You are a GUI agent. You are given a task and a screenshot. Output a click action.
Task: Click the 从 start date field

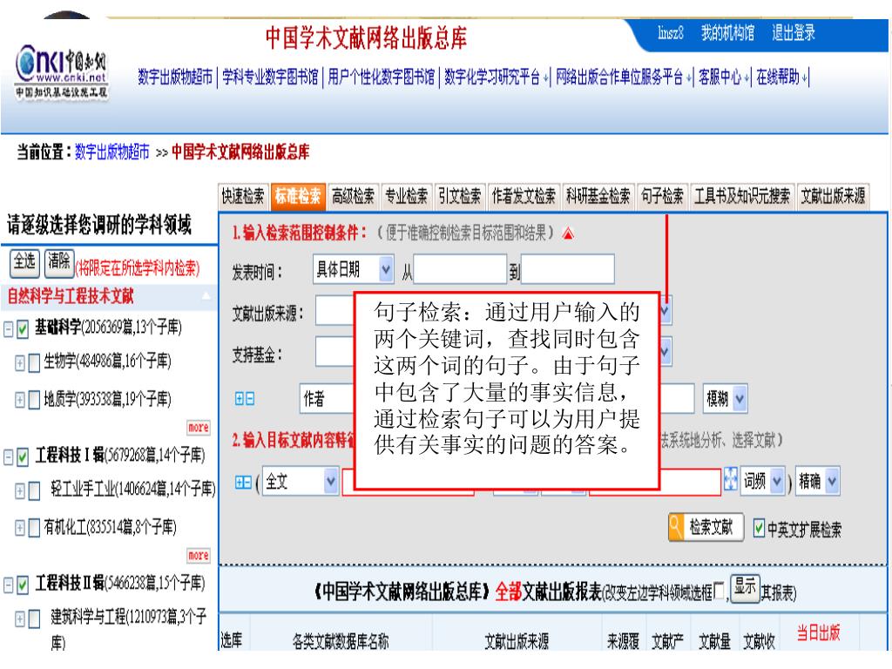(x=460, y=269)
